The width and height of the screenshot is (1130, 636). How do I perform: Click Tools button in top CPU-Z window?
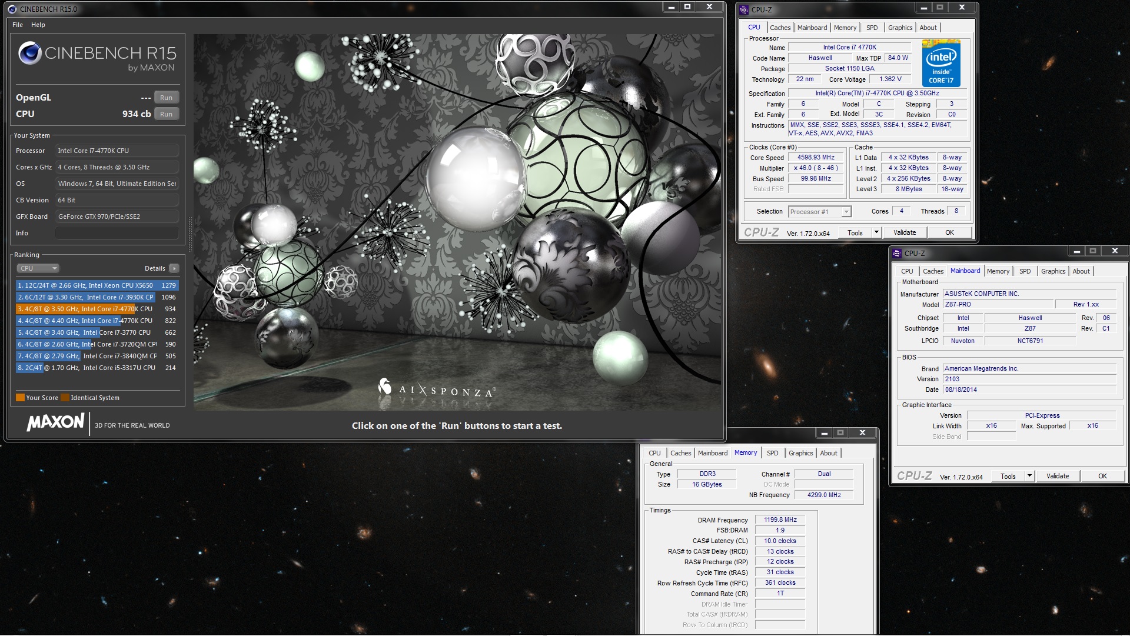tap(855, 232)
